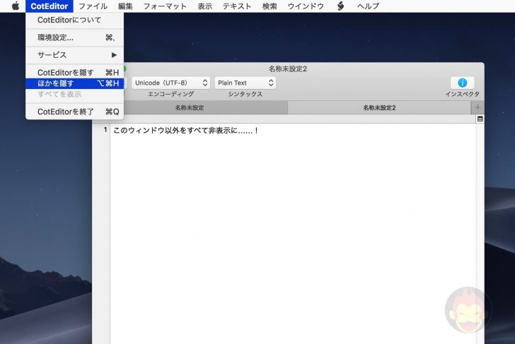Viewport: 515px width, 344px height.
Task: Open the 表示 menu
Action: coord(204,6)
